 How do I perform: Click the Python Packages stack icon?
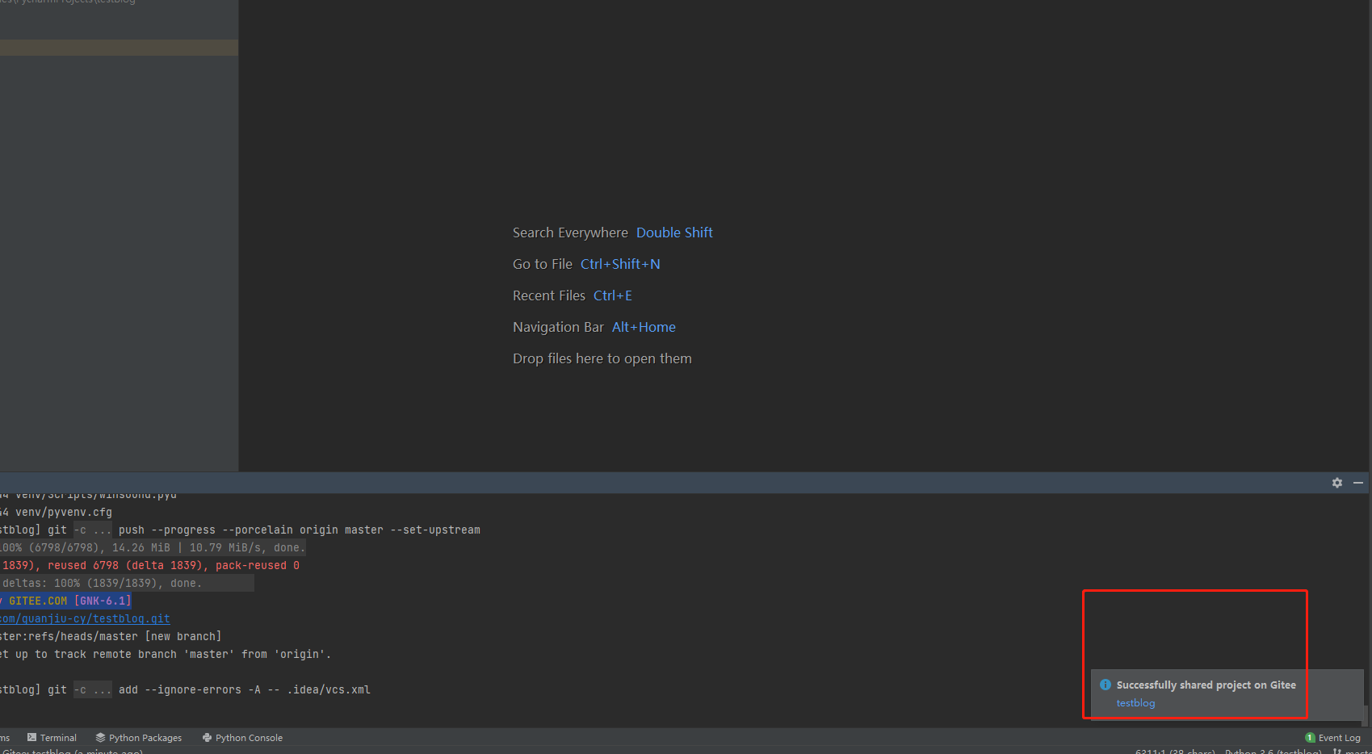pos(100,737)
